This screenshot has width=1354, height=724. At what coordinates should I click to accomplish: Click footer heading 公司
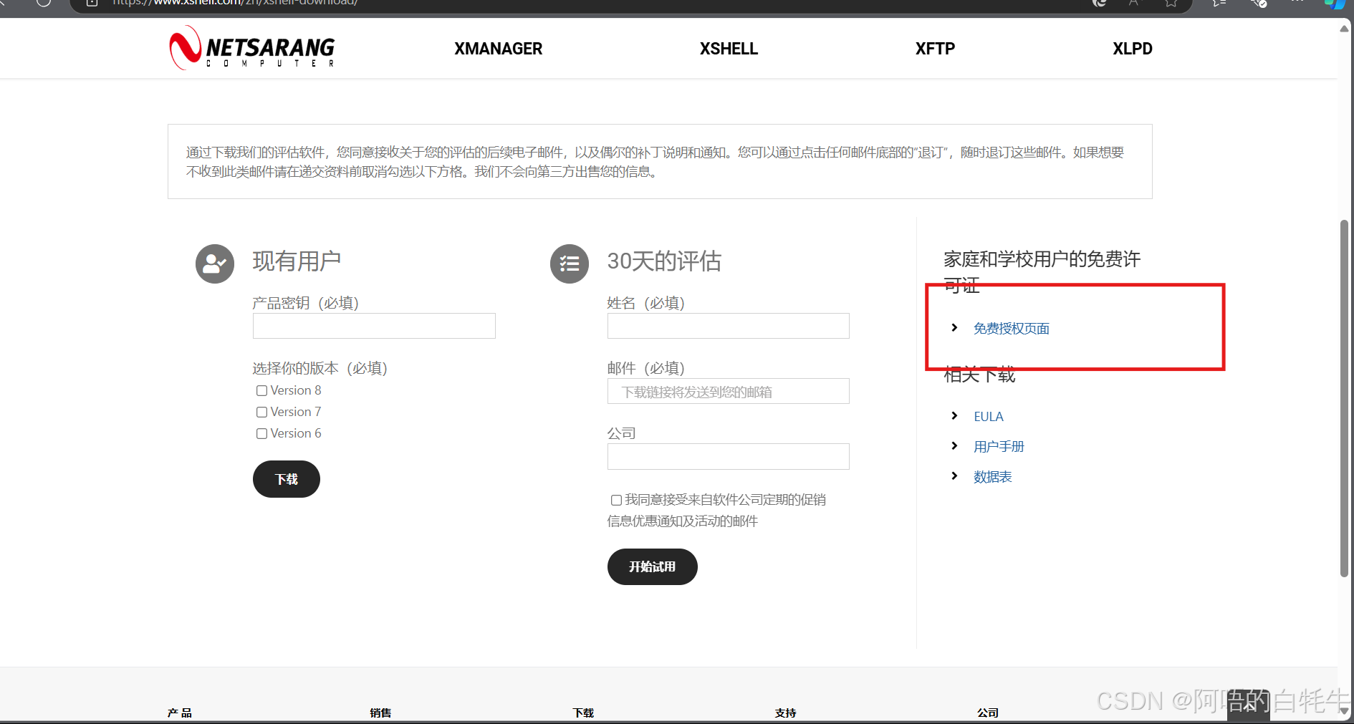988,713
